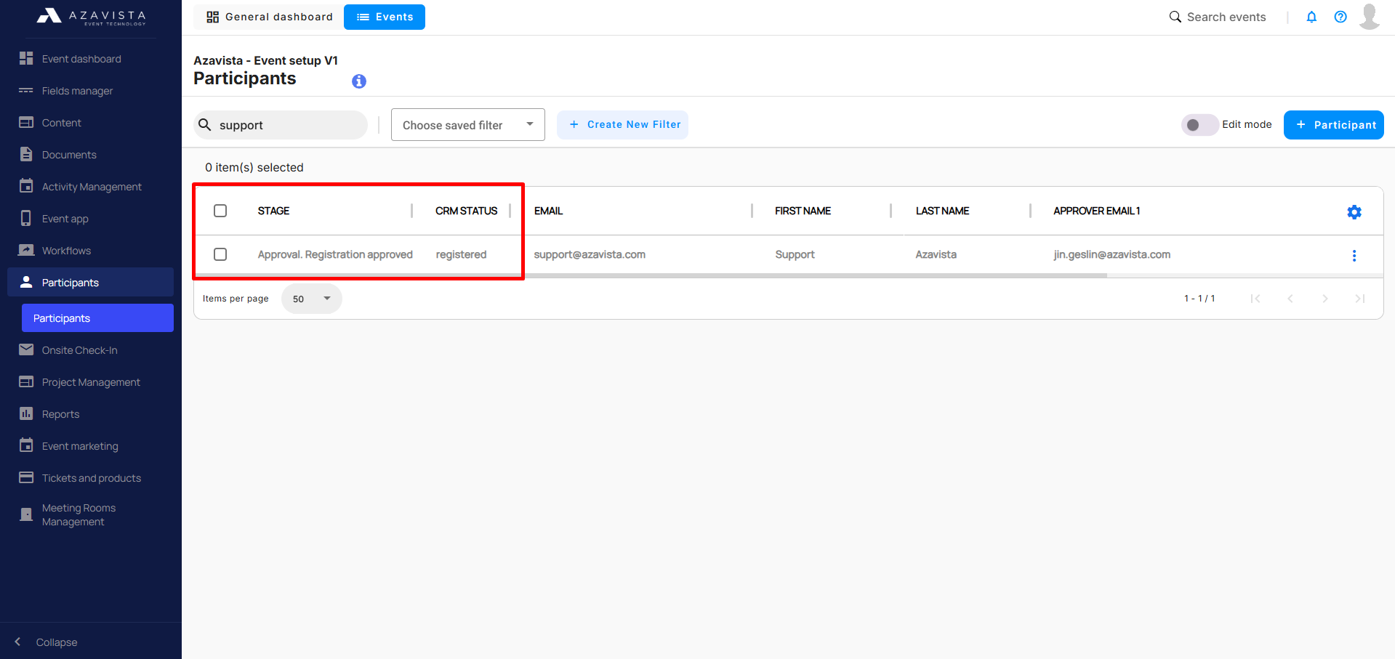Go to previous page of results
1395x659 pixels.
coord(1290,299)
